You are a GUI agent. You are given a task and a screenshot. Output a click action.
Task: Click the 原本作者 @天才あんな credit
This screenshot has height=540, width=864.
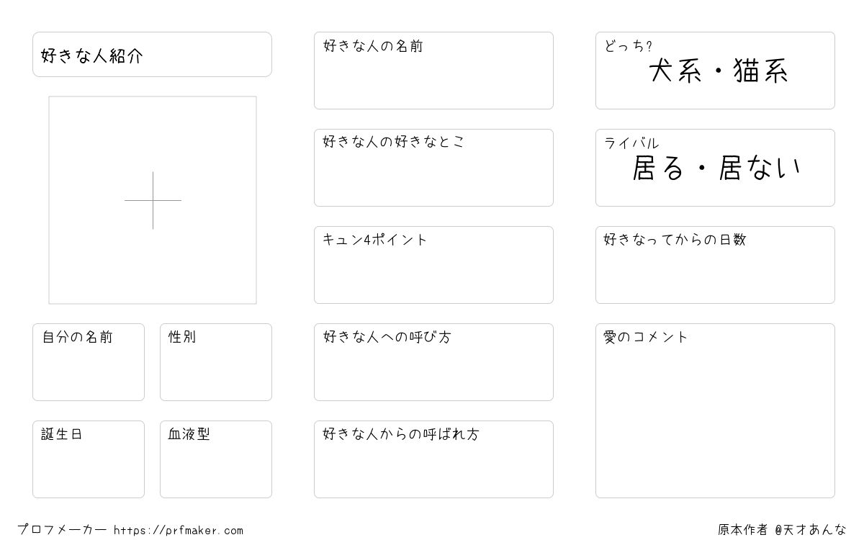tap(783, 530)
